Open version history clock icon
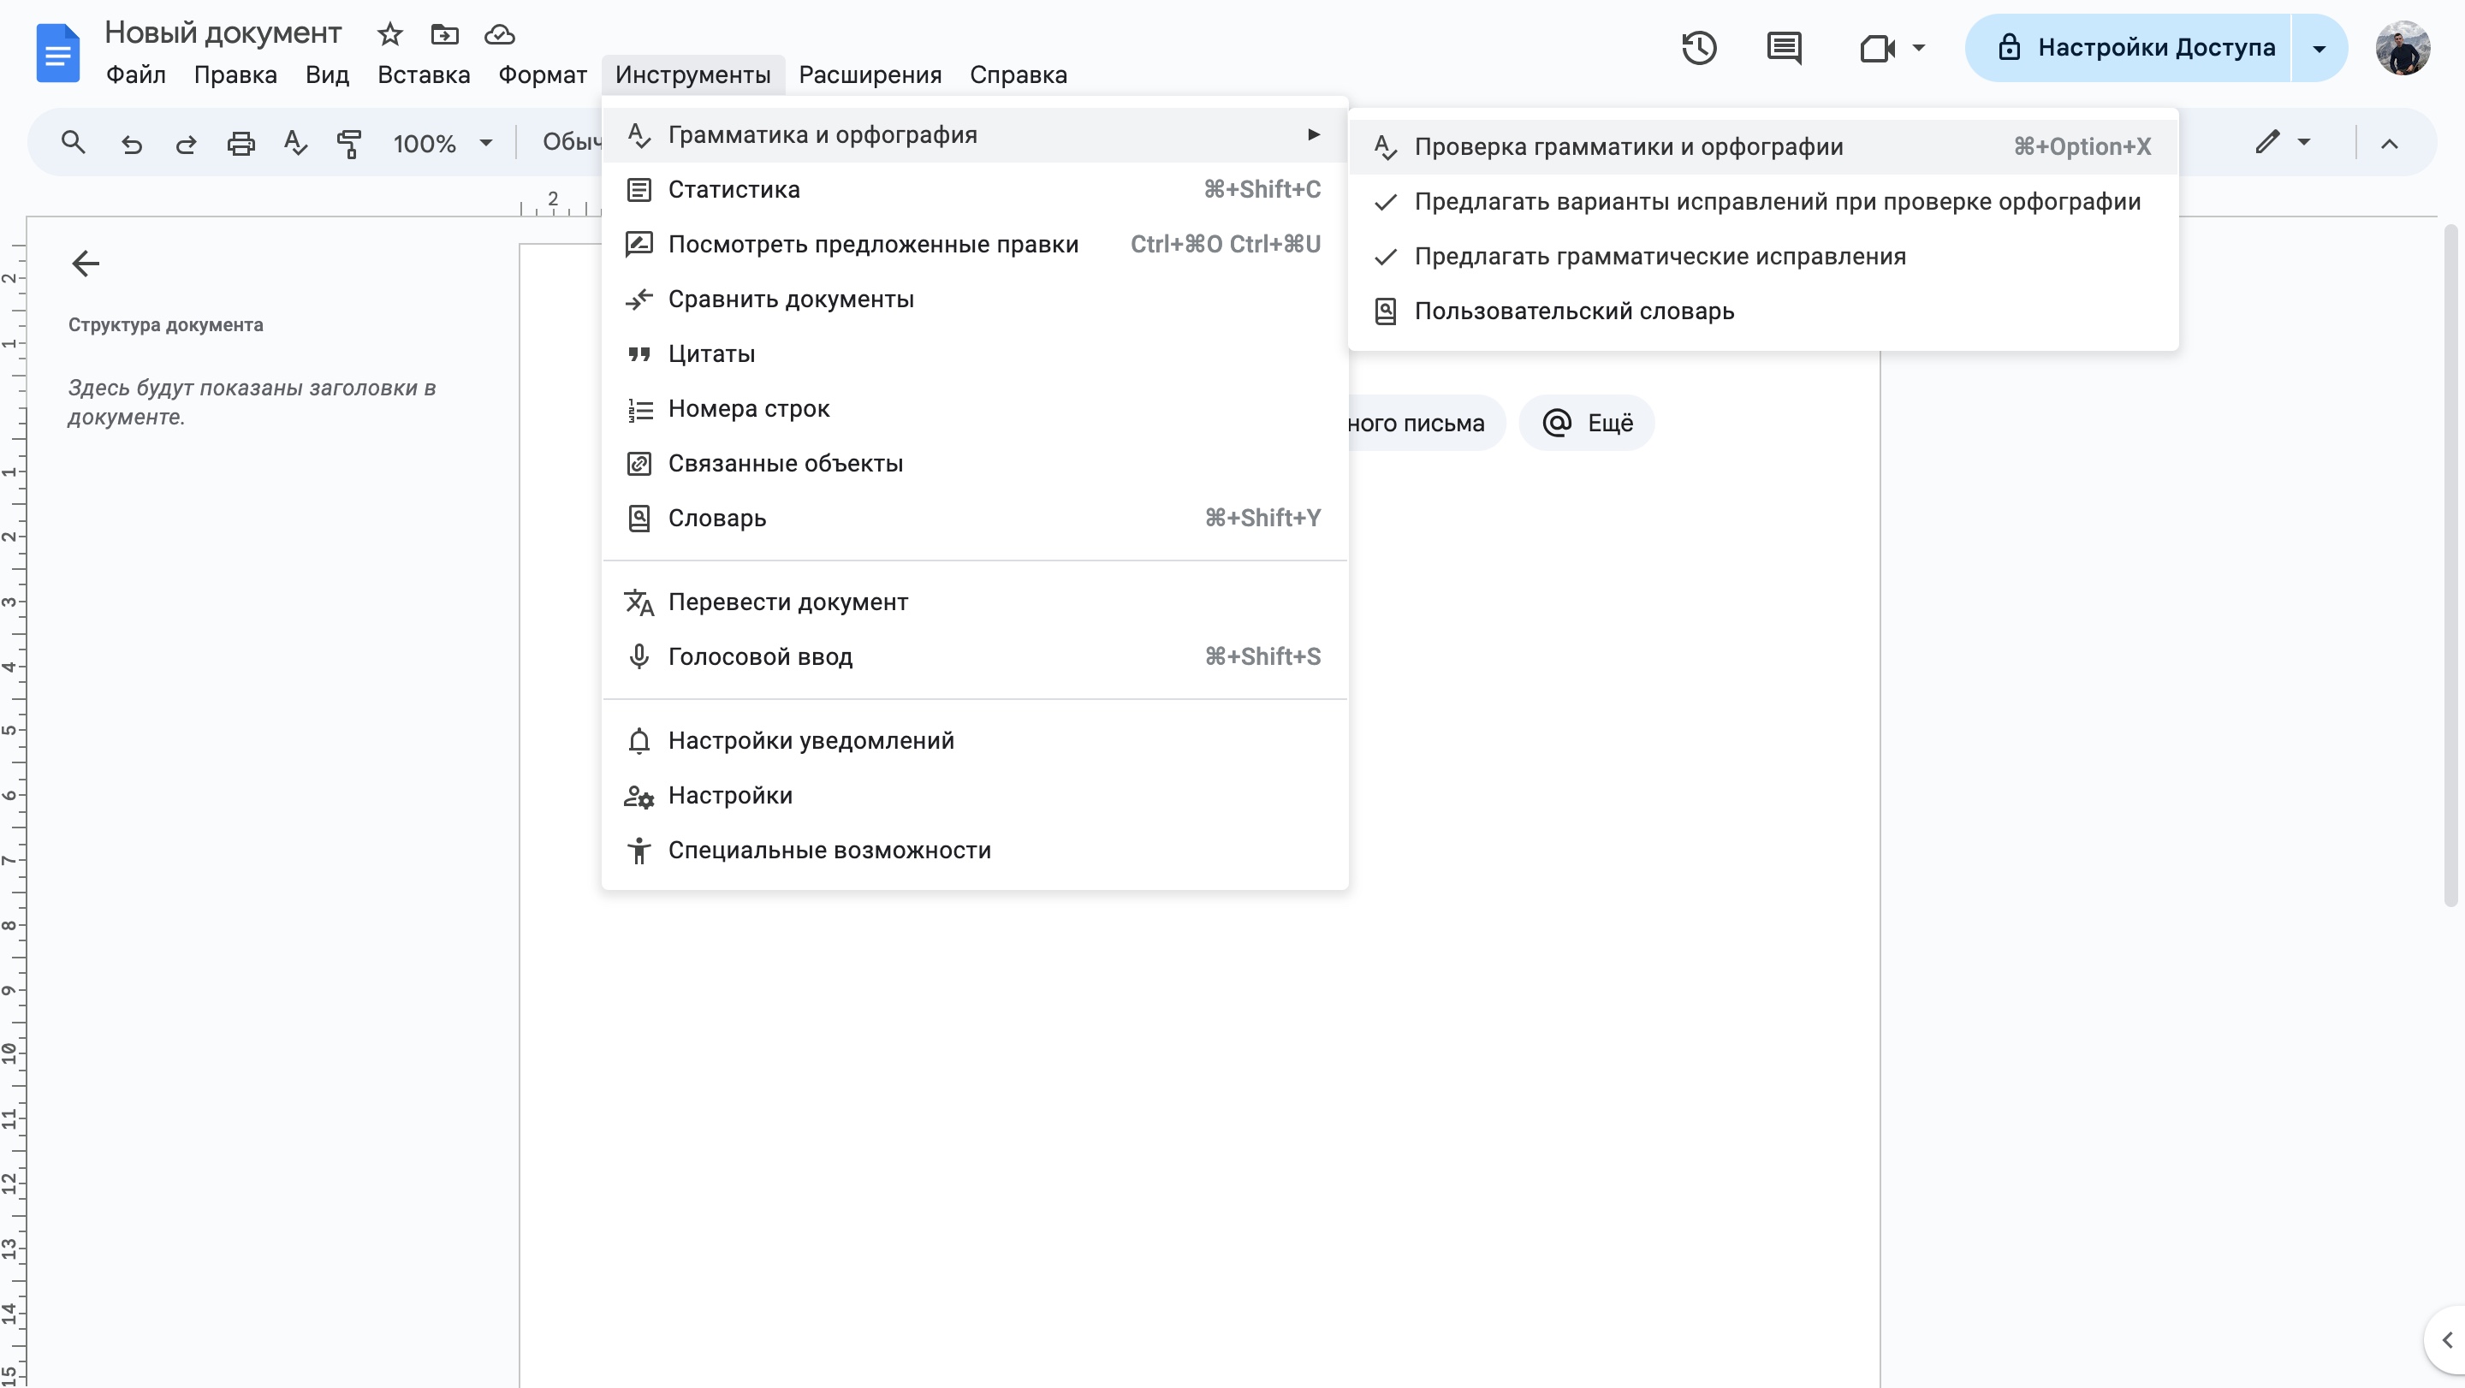The width and height of the screenshot is (2465, 1388). point(1700,48)
